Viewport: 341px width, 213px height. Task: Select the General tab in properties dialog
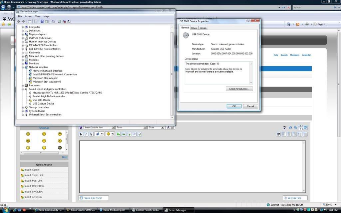pyautogui.click(x=185, y=28)
